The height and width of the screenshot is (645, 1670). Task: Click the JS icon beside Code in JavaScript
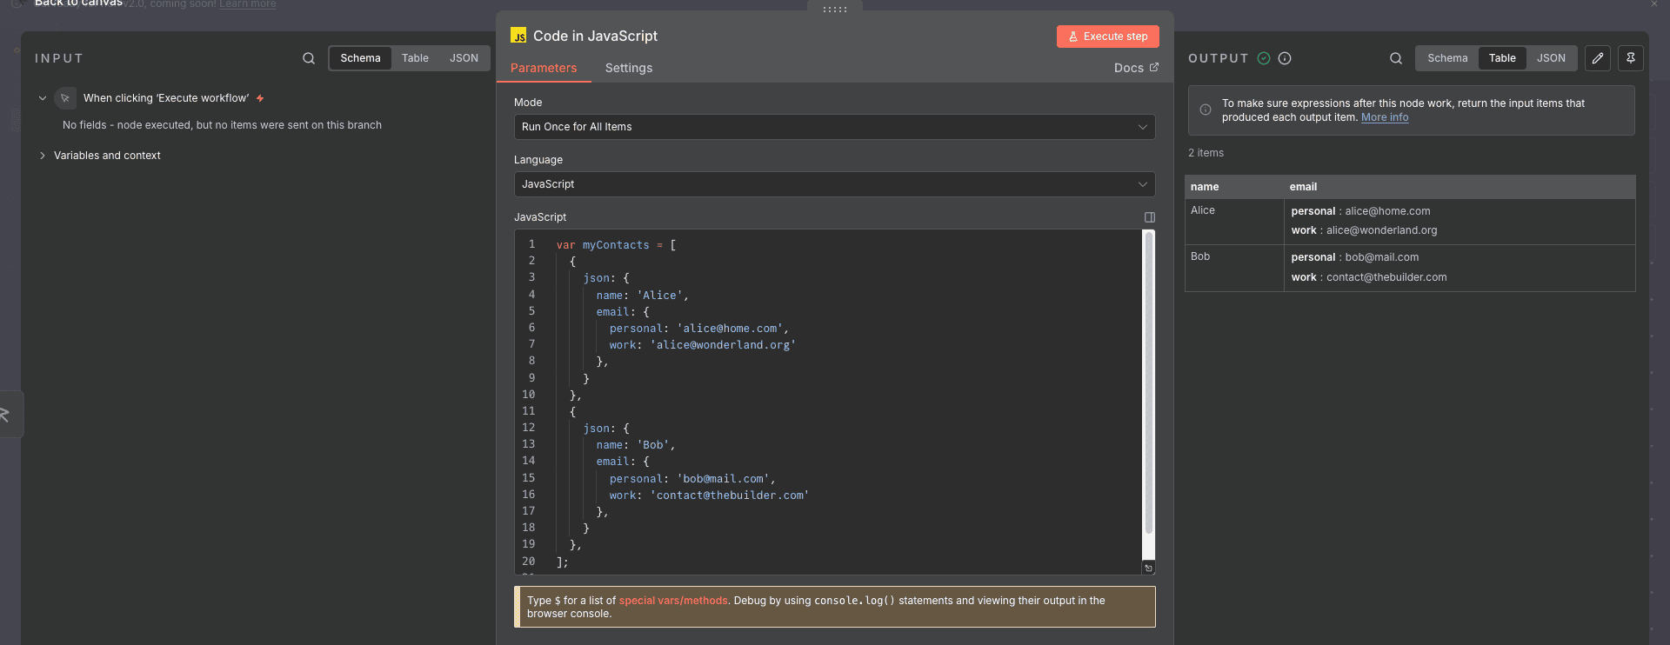pyautogui.click(x=518, y=36)
